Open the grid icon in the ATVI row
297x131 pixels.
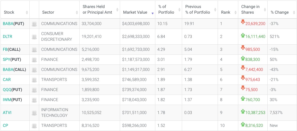[34, 113]
